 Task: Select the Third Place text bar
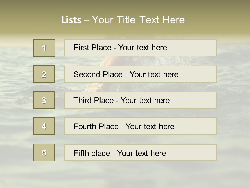tap(140, 100)
